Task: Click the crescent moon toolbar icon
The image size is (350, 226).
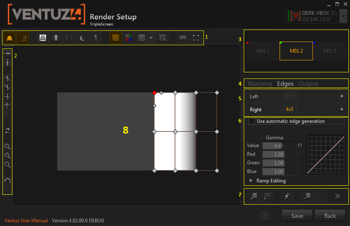Action: [82, 38]
